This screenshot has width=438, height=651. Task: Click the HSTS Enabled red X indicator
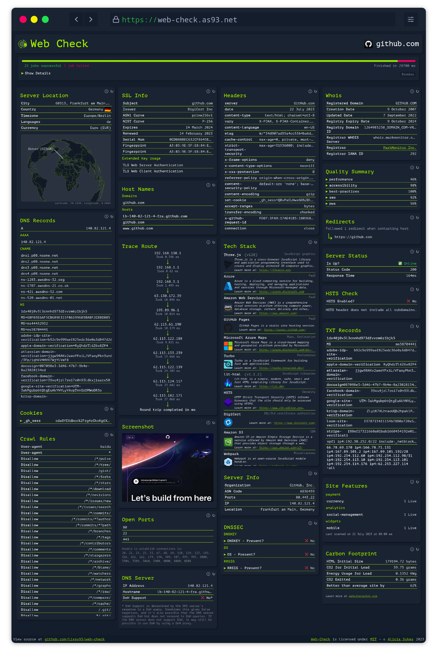(x=409, y=301)
